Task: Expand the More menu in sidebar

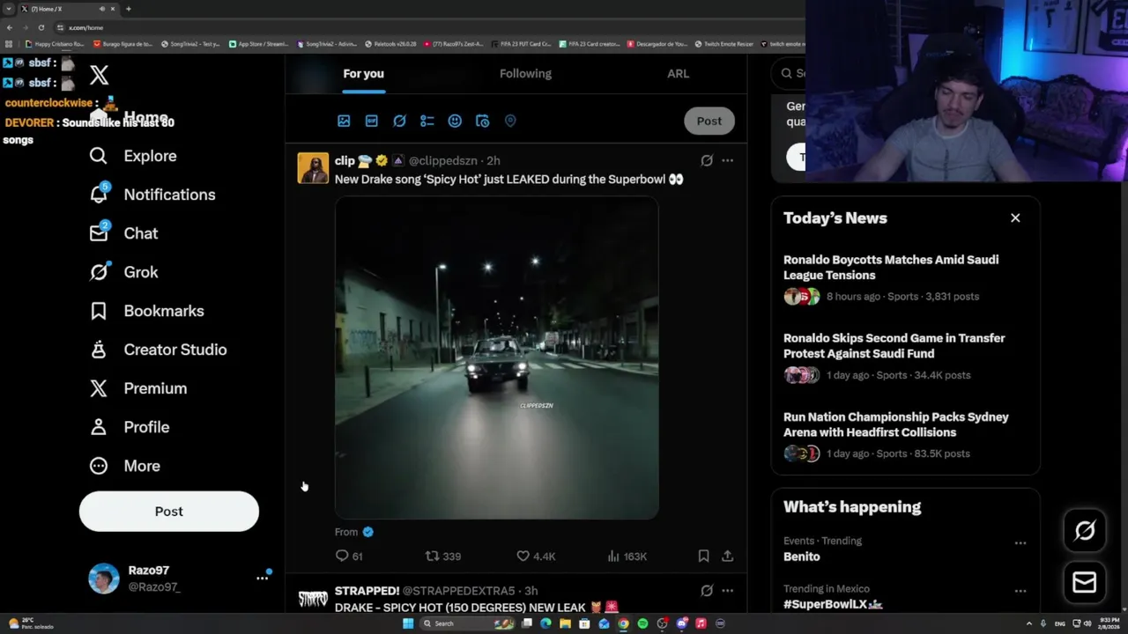Action: pos(125,466)
